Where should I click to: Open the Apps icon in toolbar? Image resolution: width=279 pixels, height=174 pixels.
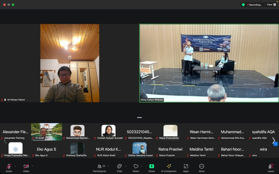coord(186,166)
